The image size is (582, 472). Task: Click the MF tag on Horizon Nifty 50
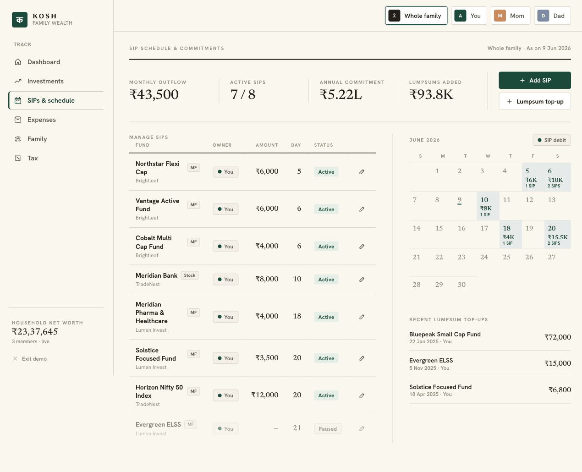(193, 391)
